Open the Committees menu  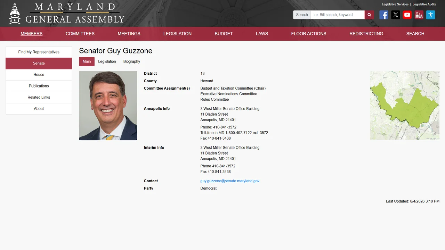[x=80, y=34]
